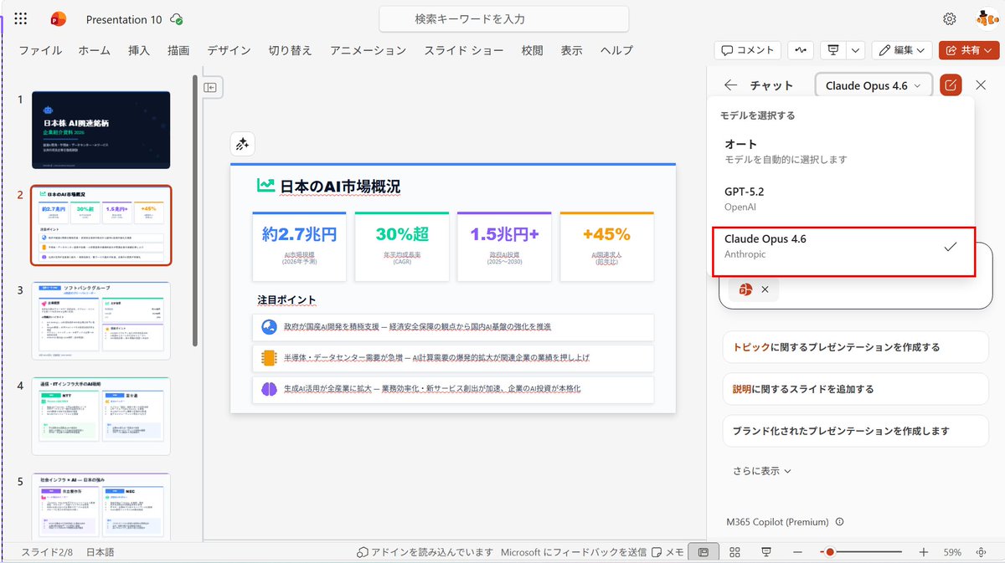This screenshot has height=563, width=1005.
Task: Expand the presentation options arrow
Action: (x=856, y=50)
